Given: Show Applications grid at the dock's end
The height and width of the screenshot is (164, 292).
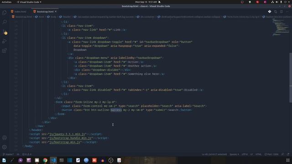Looking at the screenshot, I should coord(288,160).
